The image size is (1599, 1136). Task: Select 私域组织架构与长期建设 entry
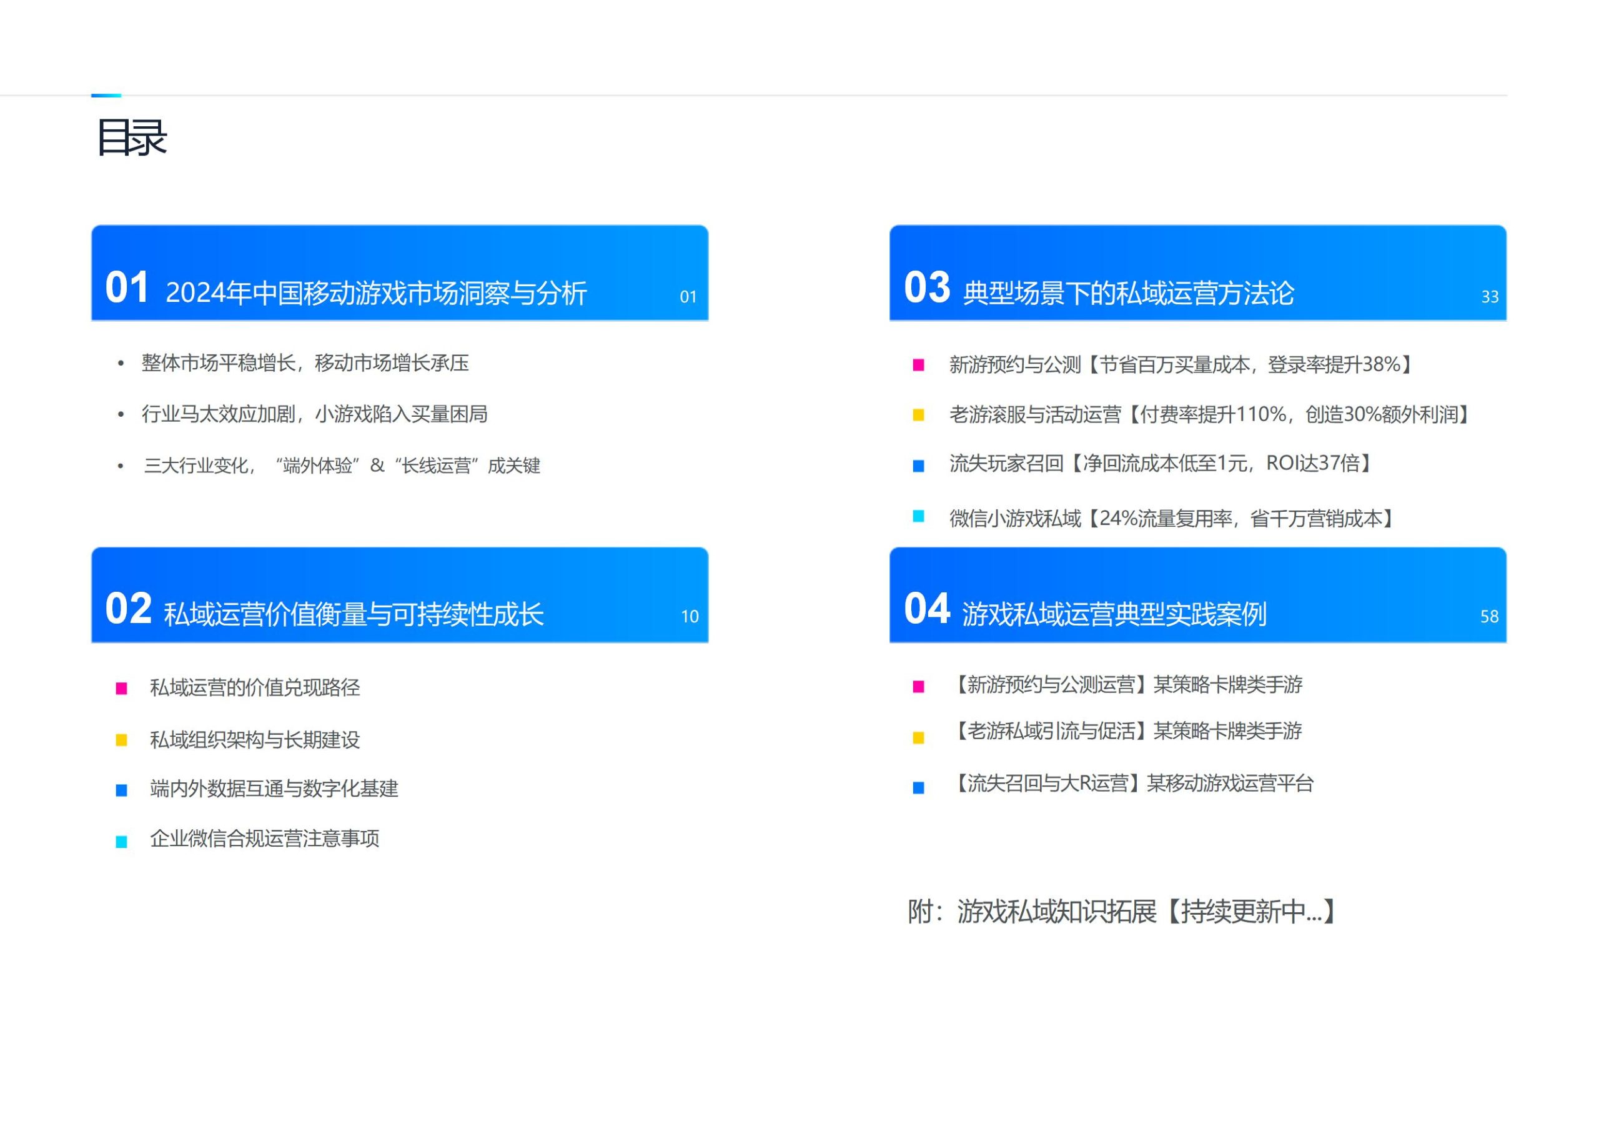pos(255,739)
